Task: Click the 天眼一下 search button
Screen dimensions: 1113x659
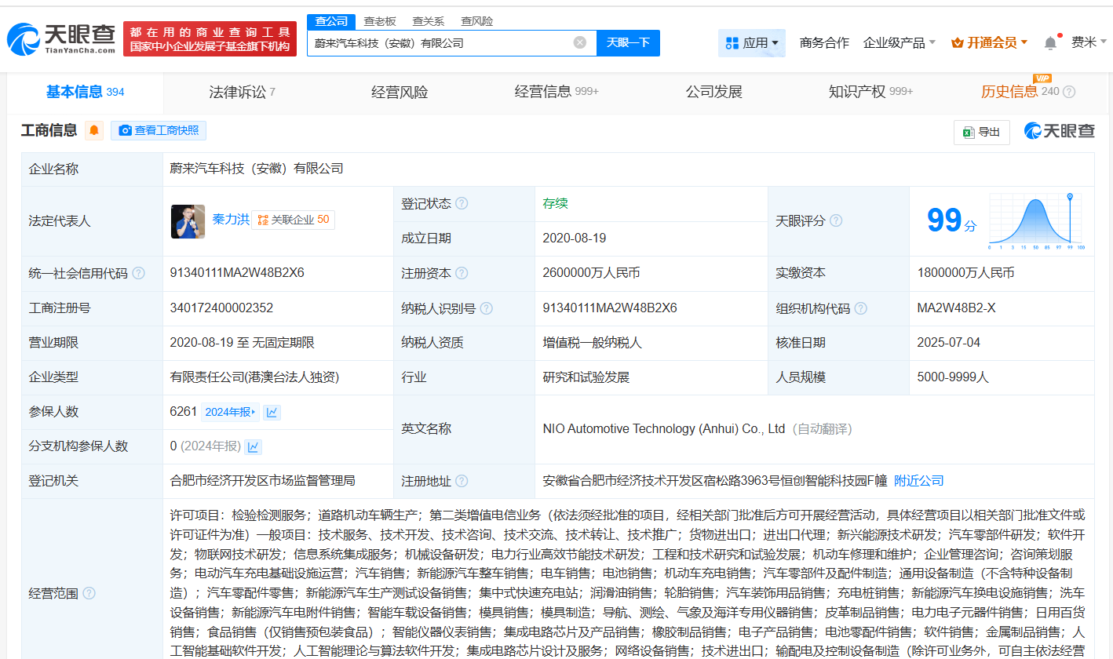Action: [x=628, y=42]
